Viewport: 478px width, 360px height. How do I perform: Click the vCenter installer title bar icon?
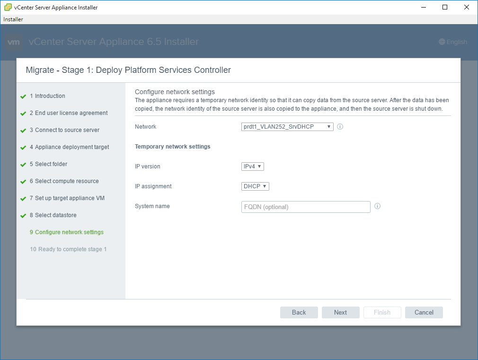(x=8, y=7)
